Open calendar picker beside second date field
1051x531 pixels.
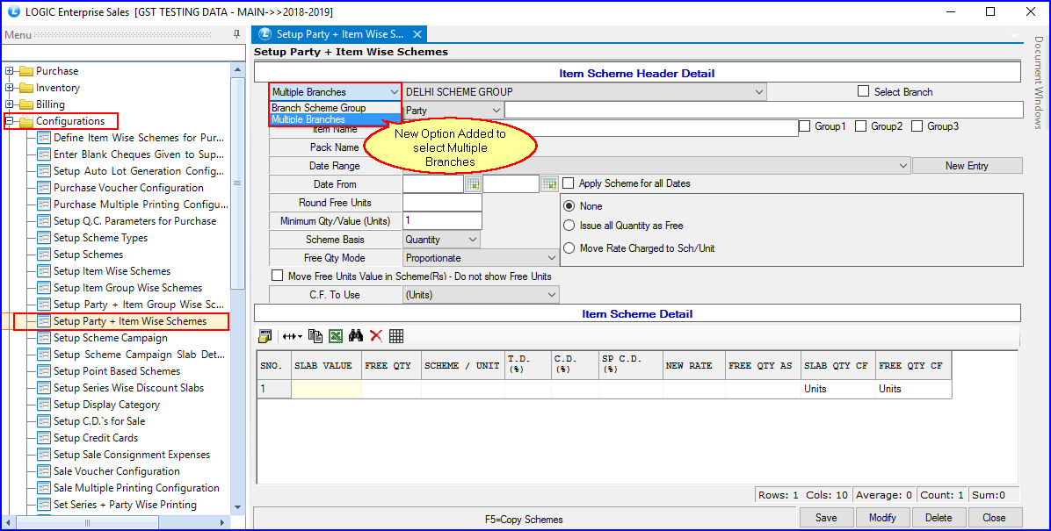pyautogui.click(x=549, y=183)
